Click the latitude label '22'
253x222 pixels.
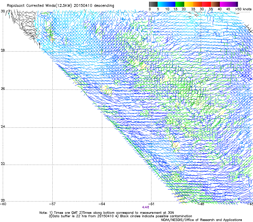[3, 164]
